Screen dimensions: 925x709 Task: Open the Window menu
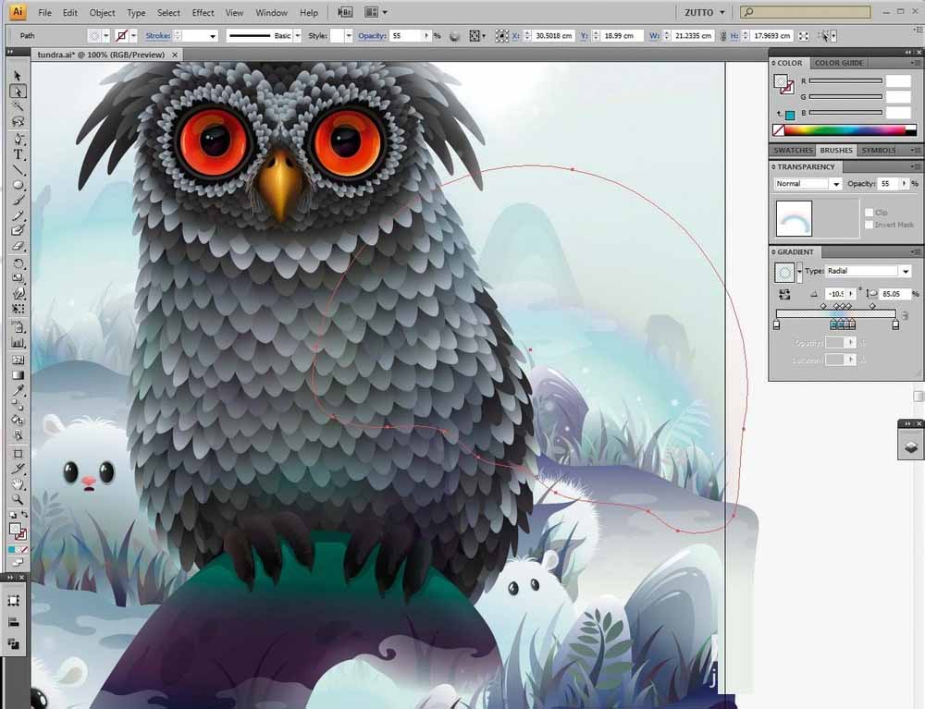tap(271, 12)
